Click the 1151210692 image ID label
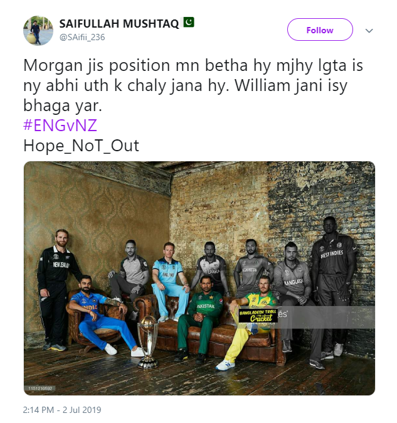 (x=40, y=388)
